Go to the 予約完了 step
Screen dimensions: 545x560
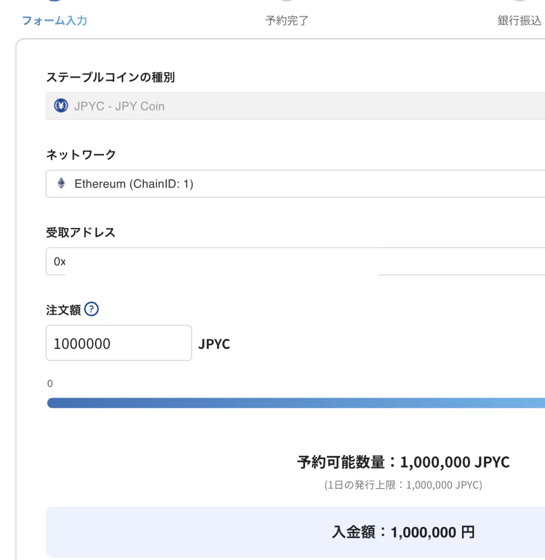click(287, 21)
